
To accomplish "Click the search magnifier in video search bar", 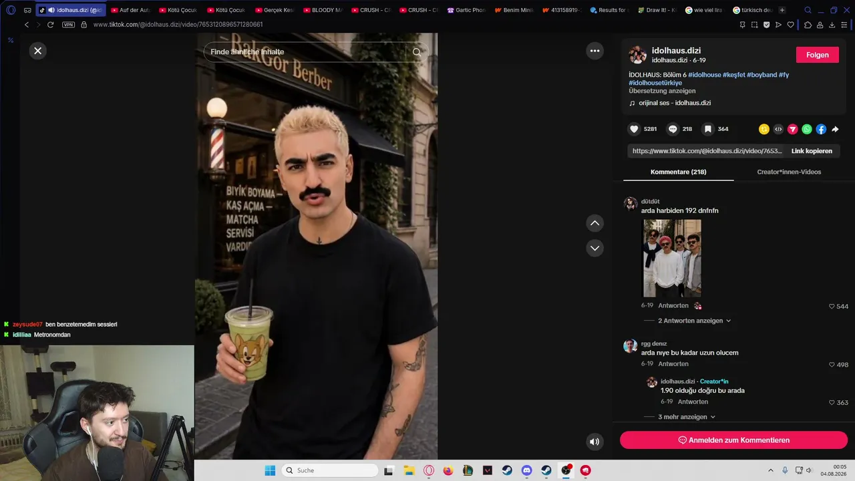I will 417,52.
